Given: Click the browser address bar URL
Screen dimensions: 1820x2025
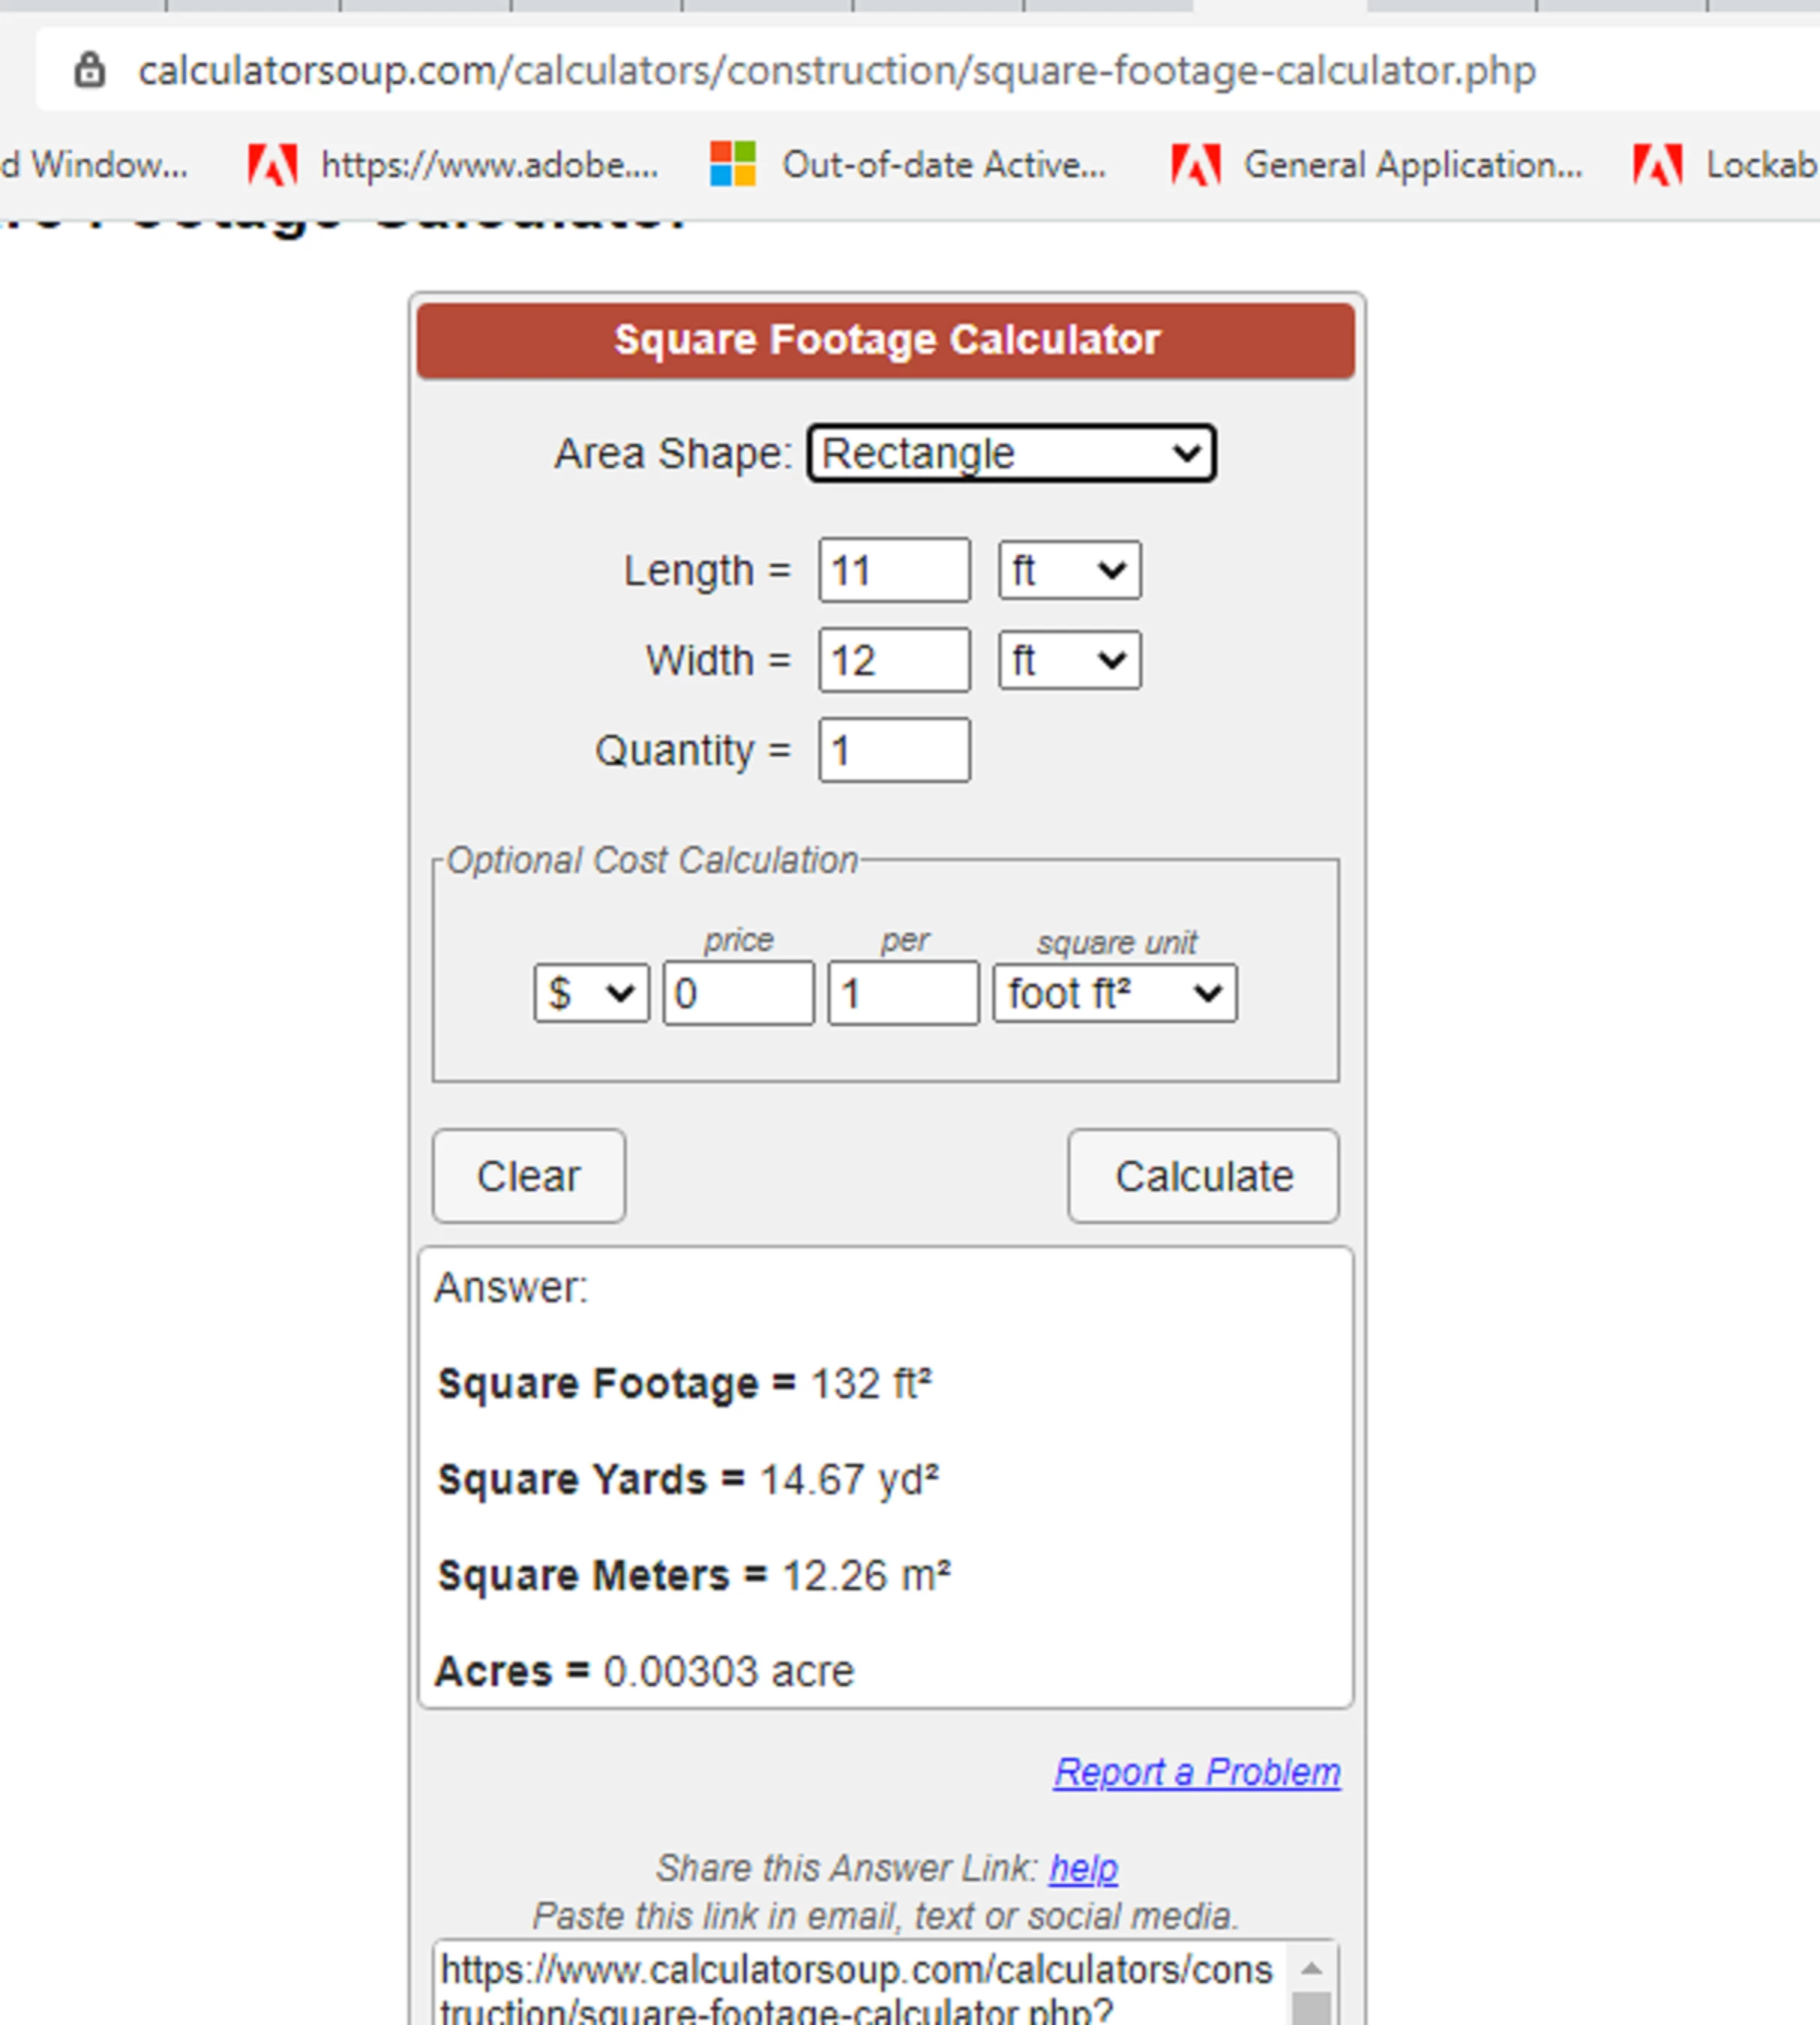Looking at the screenshot, I should [836, 70].
